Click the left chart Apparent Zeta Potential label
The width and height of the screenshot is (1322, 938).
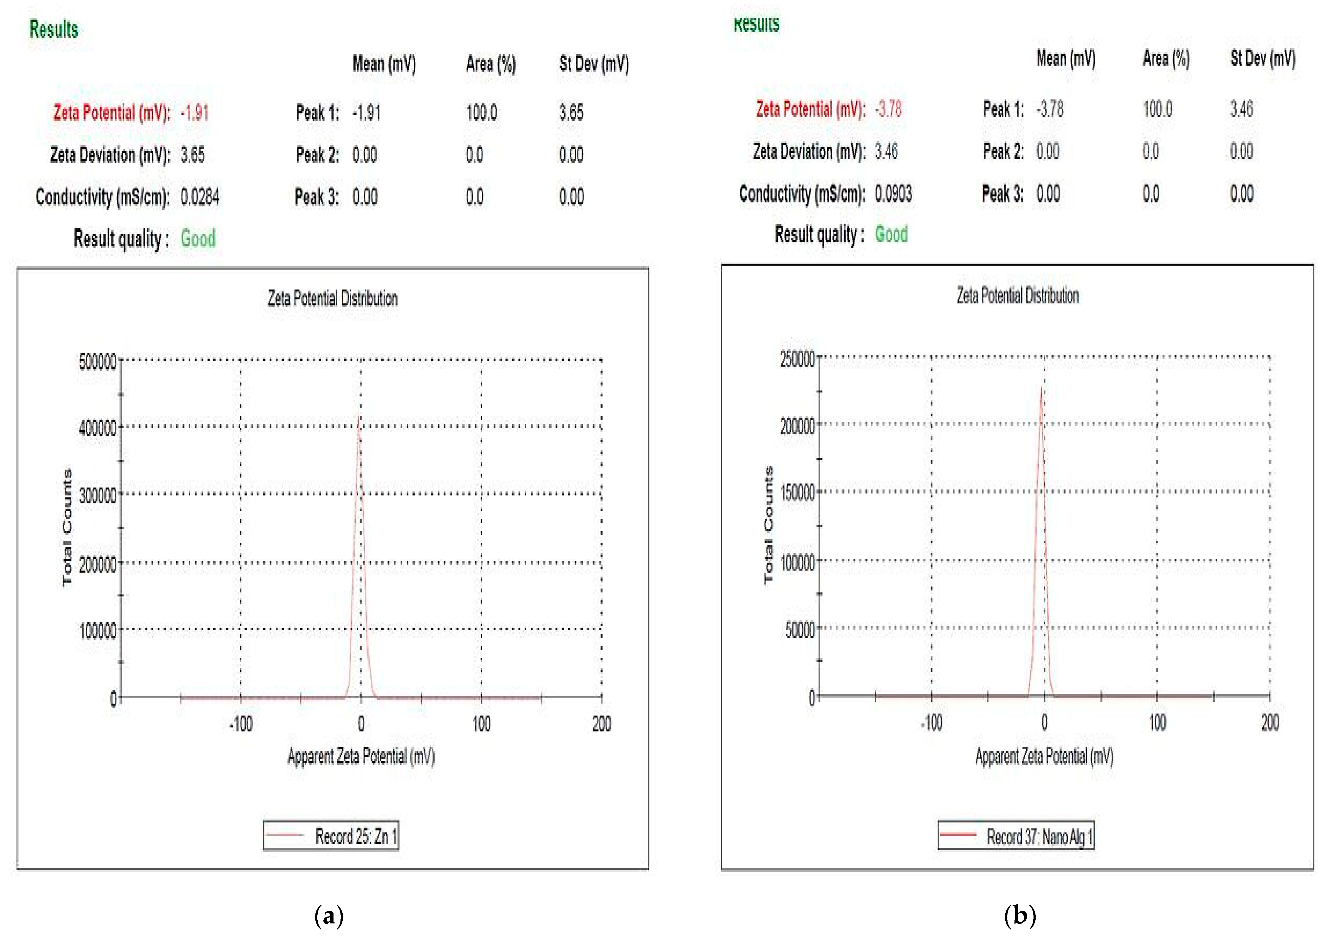tap(361, 756)
